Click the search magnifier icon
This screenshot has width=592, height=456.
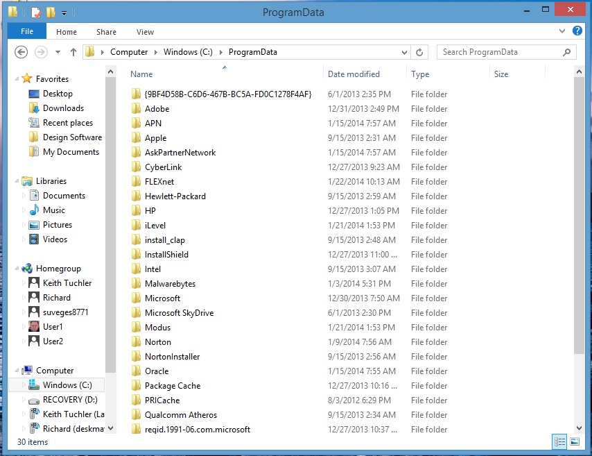click(x=567, y=52)
